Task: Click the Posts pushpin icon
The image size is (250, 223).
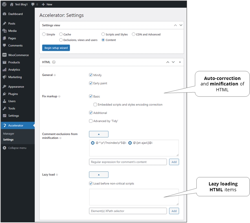Action: coord(5,23)
